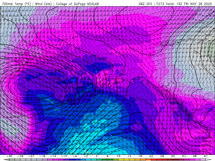This screenshot has width=215, height=161.
Task: Click the -30 color scale label
Action: click(x=9, y=156)
